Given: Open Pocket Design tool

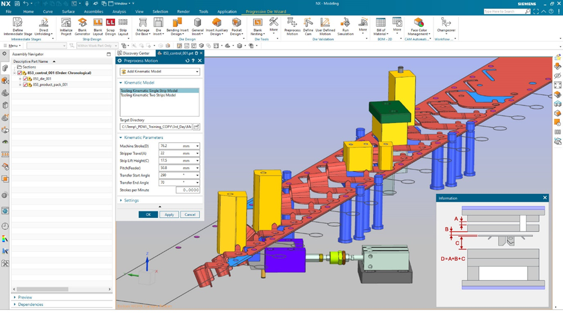Looking at the screenshot, I should tap(236, 27).
